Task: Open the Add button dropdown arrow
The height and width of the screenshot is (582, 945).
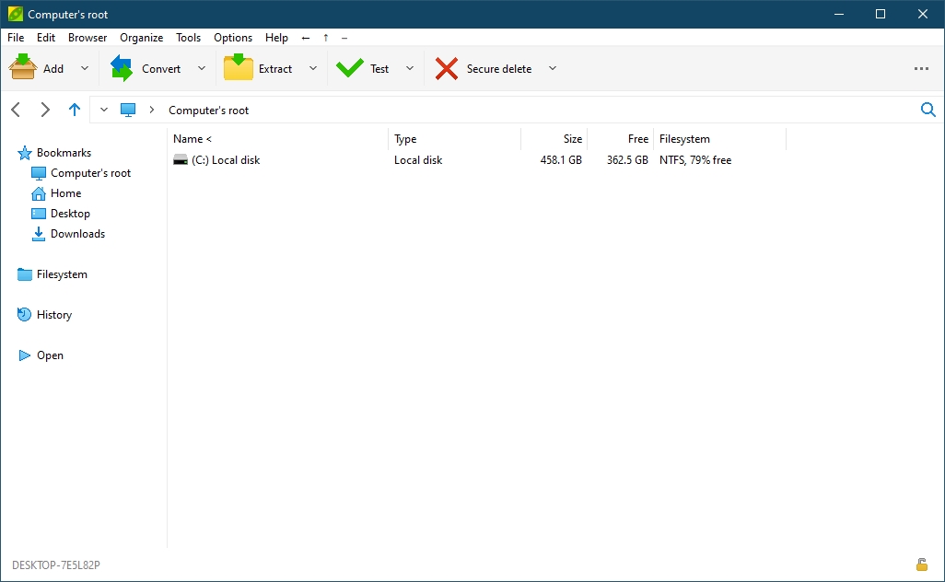Action: [84, 68]
